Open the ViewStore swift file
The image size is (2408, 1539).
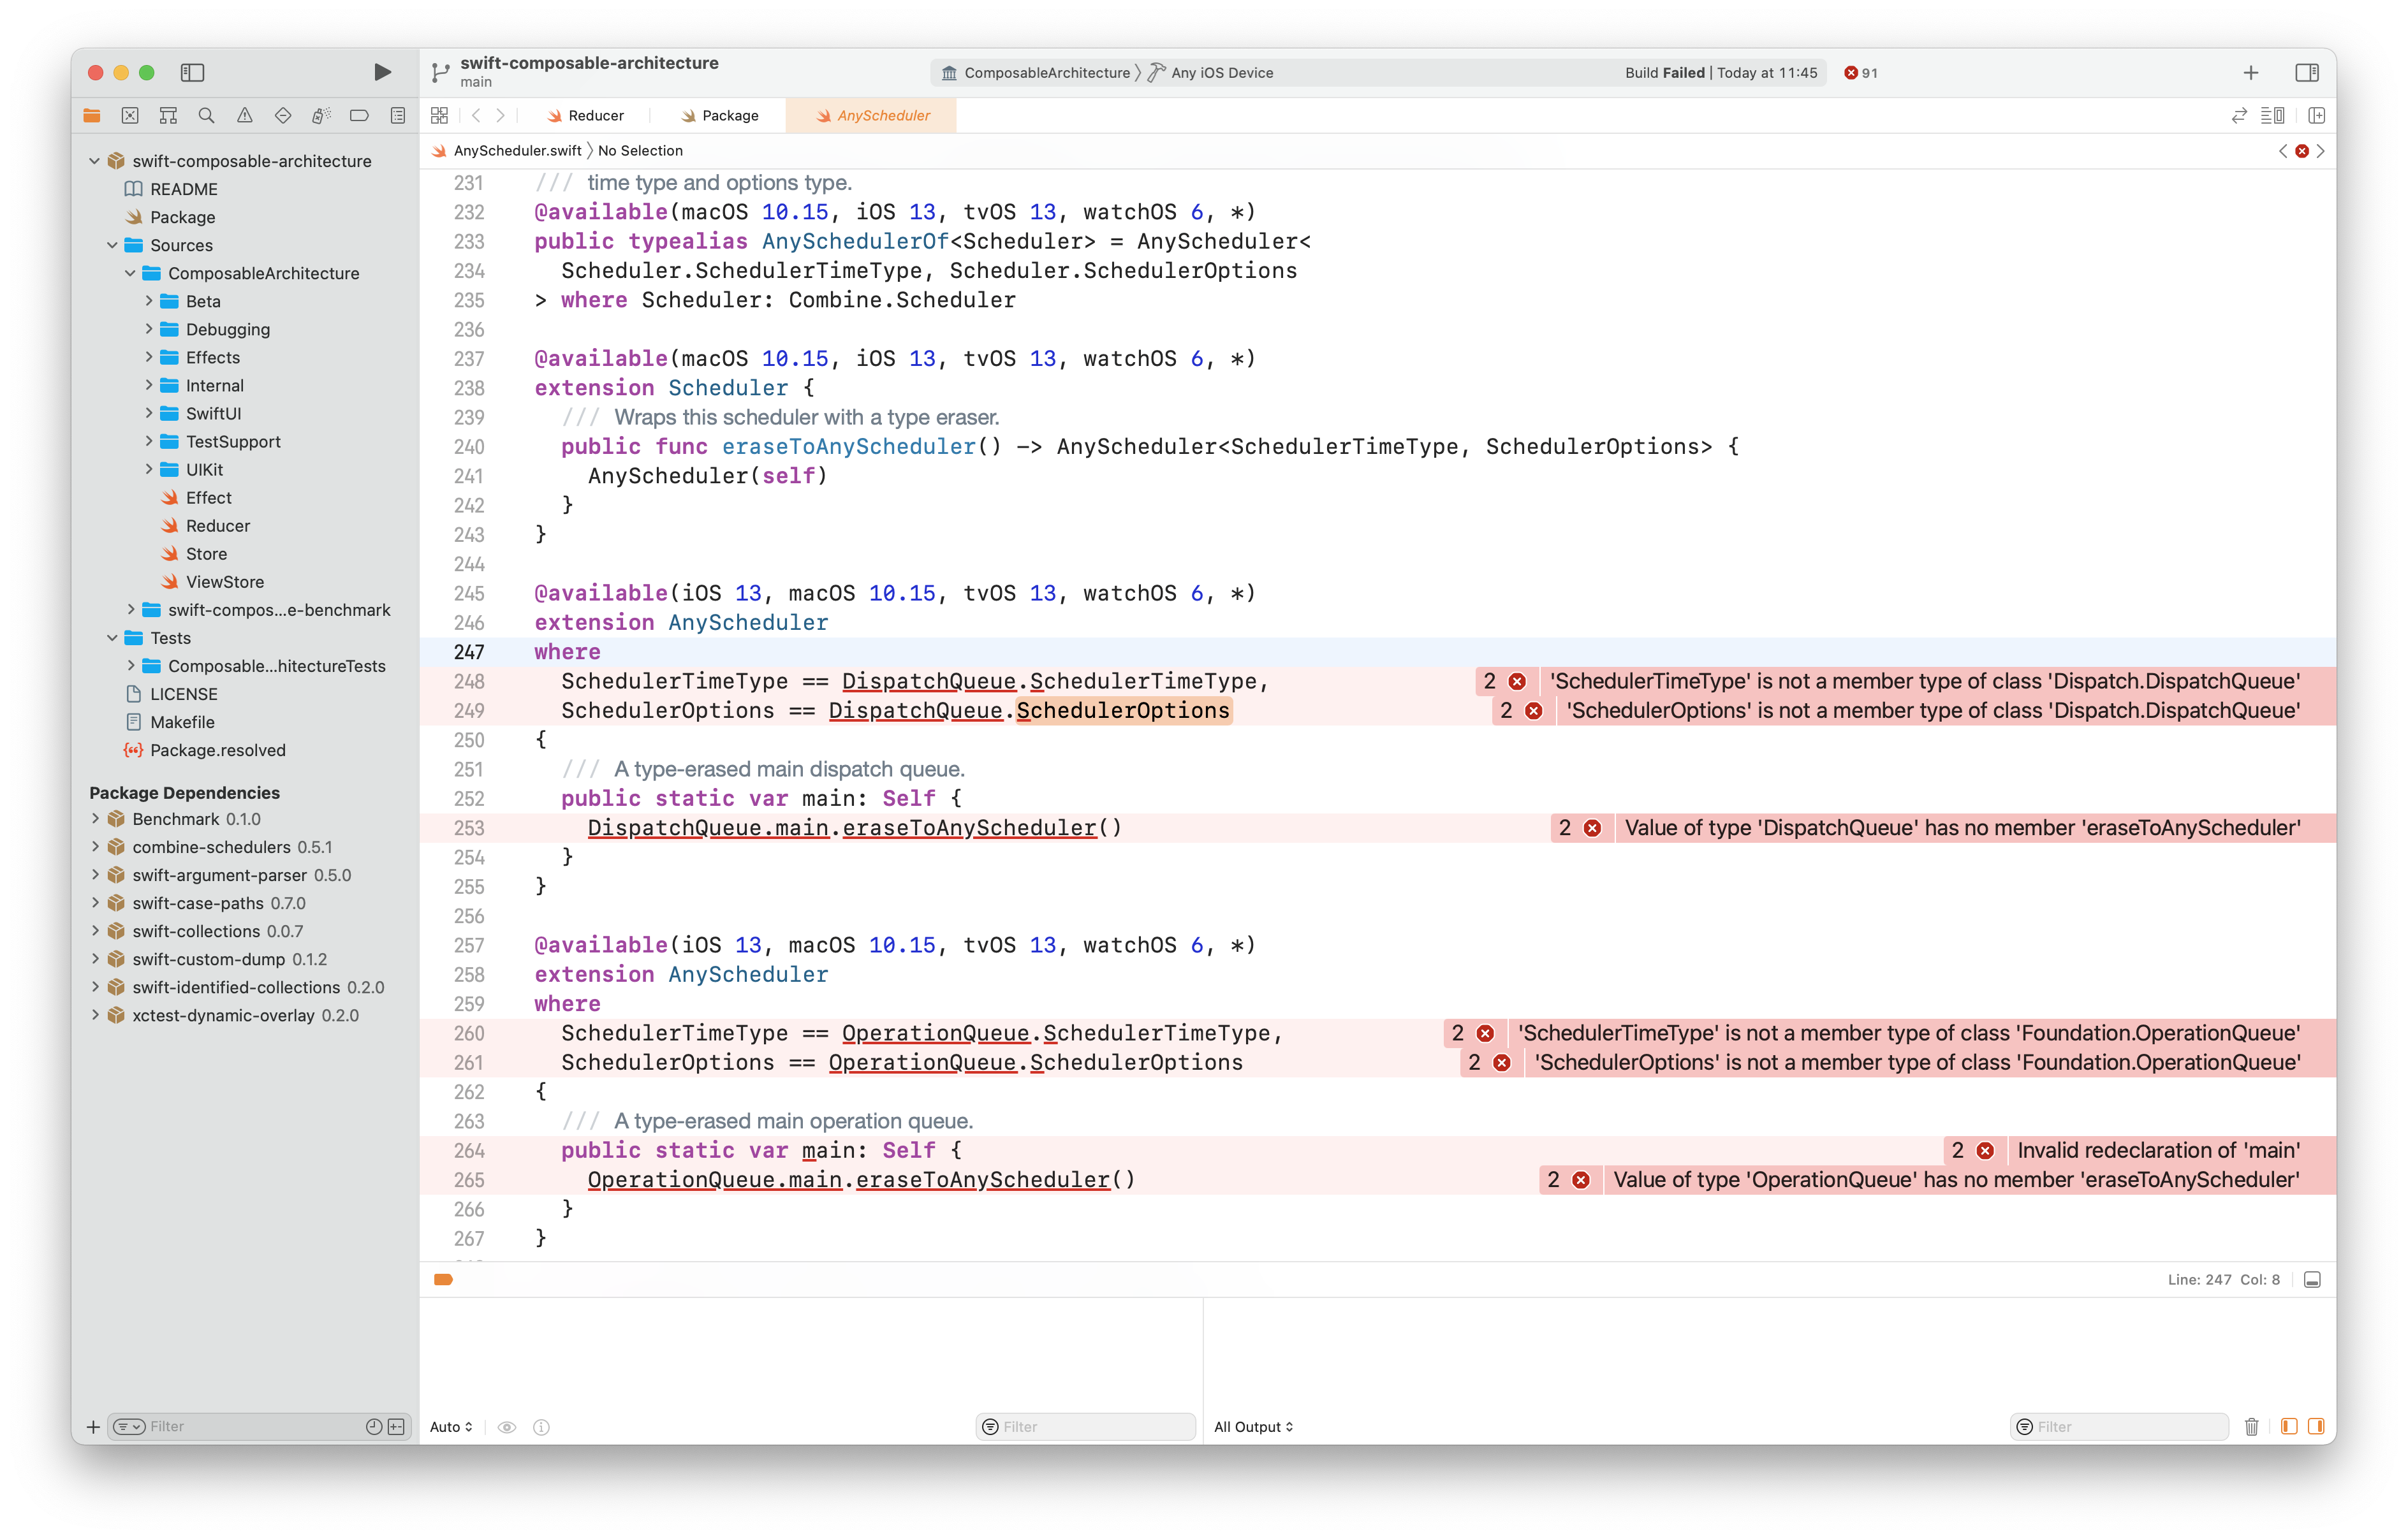click(x=213, y=581)
